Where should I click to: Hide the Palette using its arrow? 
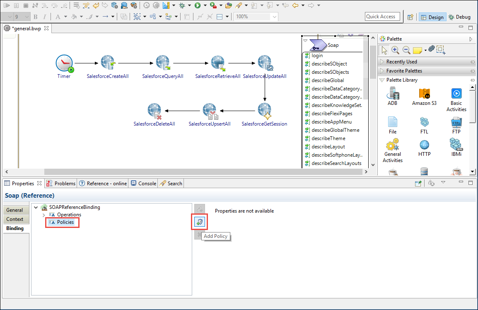click(471, 39)
